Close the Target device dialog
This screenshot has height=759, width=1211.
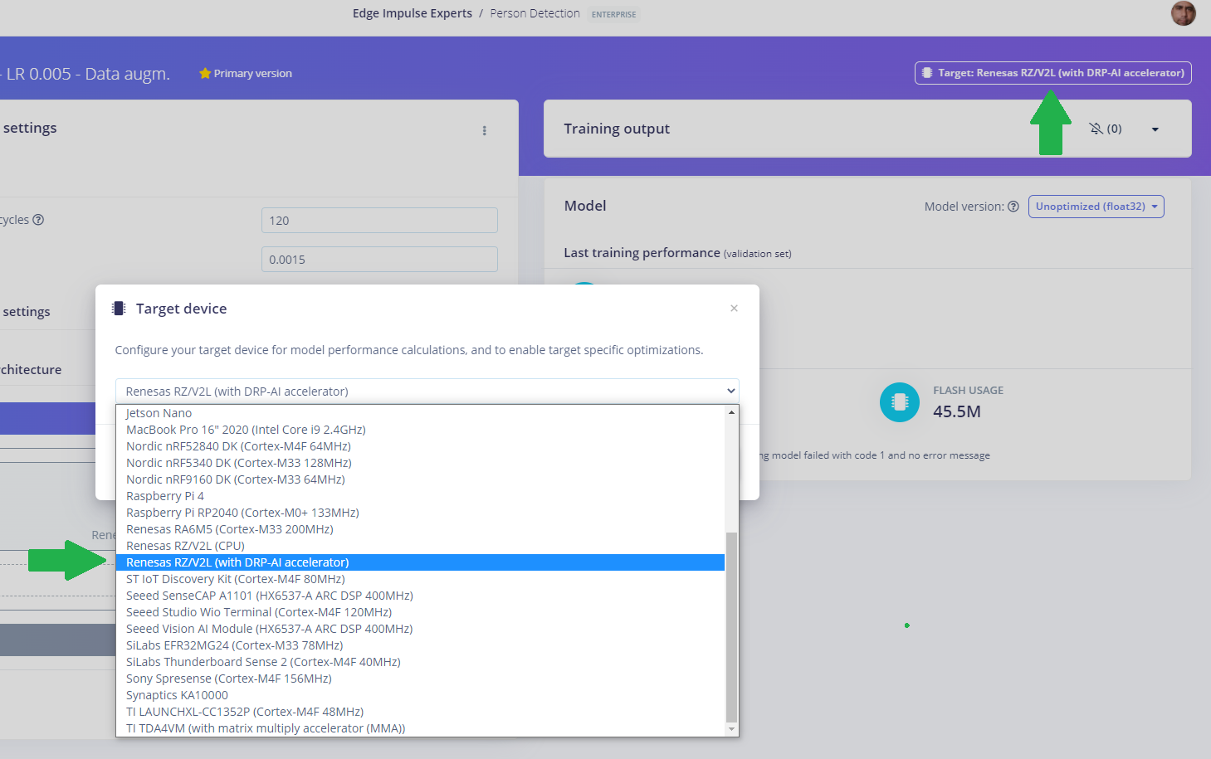(734, 308)
